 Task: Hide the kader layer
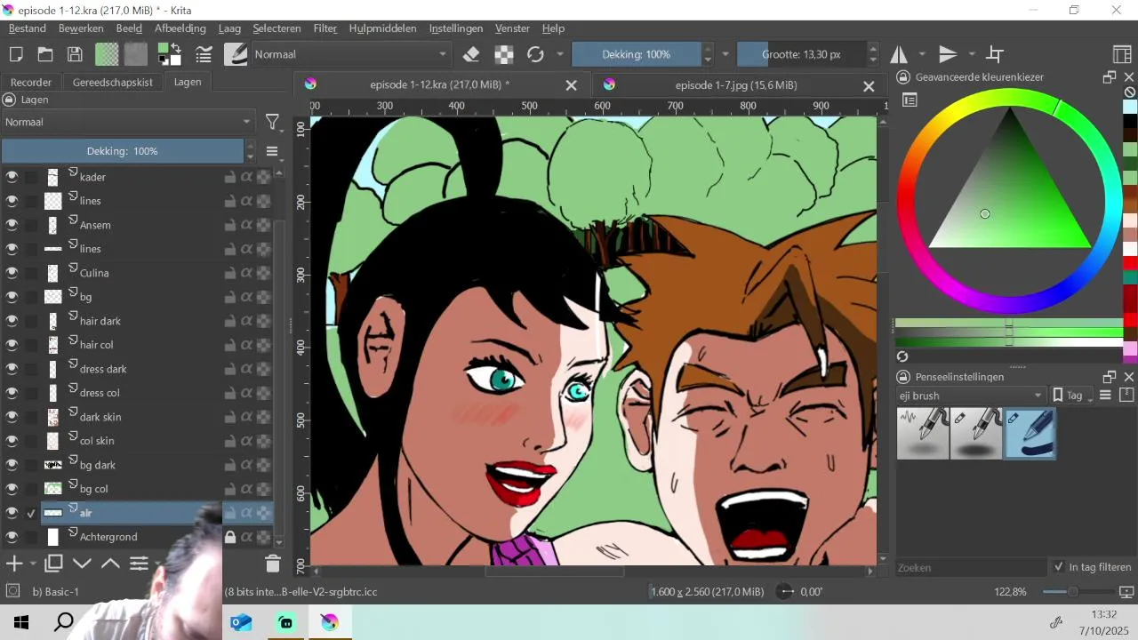coord(12,177)
